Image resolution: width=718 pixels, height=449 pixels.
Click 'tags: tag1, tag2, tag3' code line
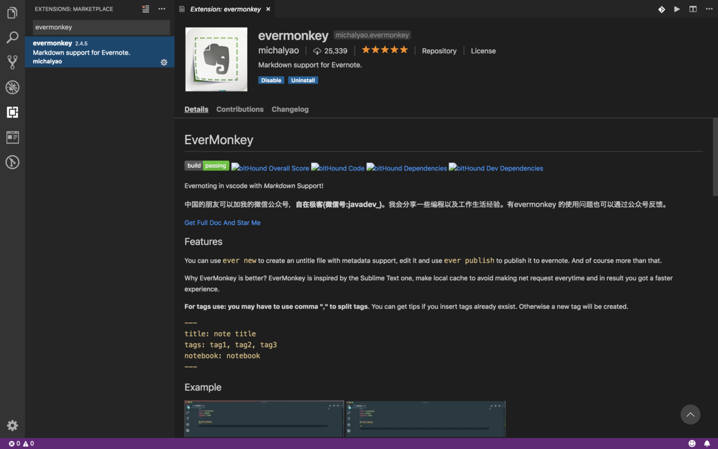tap(230, 345)
